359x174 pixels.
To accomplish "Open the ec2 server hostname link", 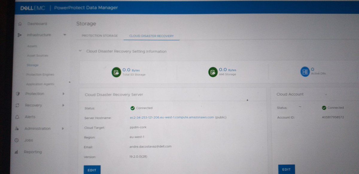I will tap(172, 117).
